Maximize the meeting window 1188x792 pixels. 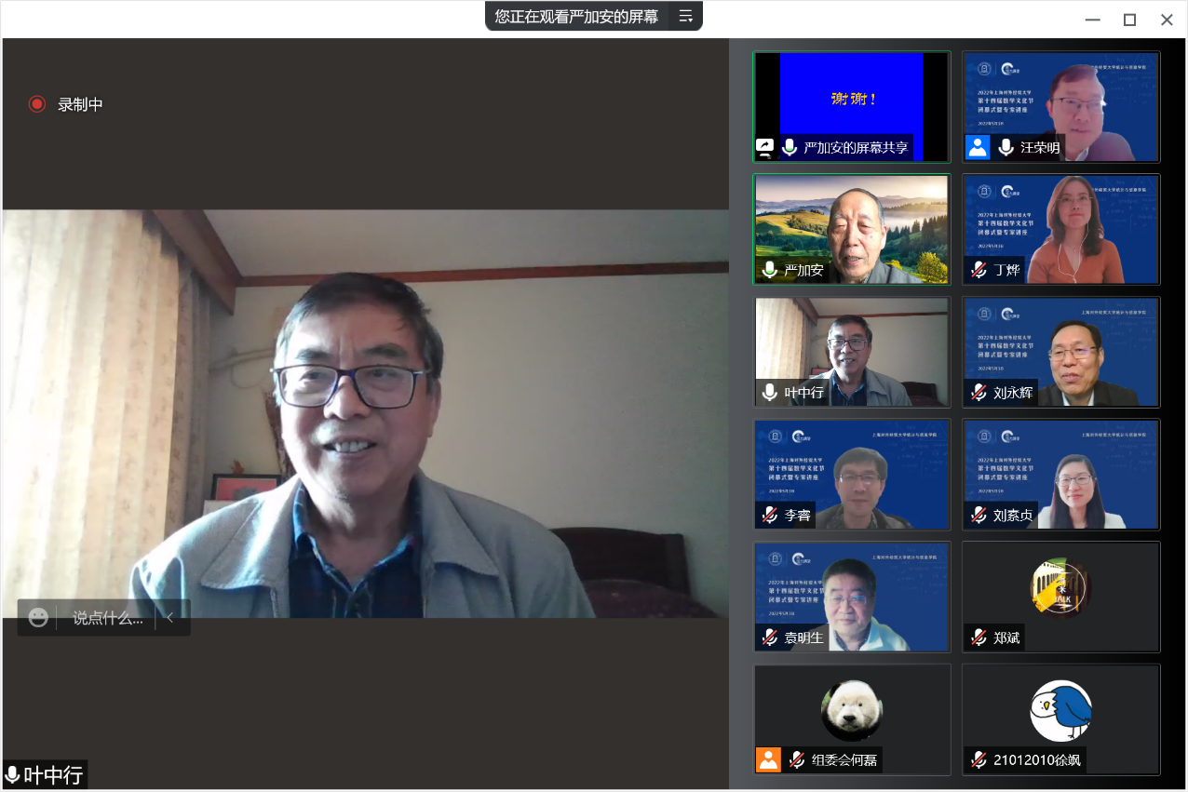tap(1129, 20)
